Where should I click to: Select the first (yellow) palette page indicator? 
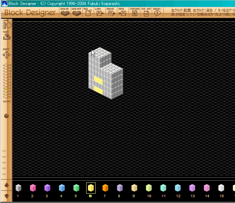pyautogui.click(x=4, y=151)
